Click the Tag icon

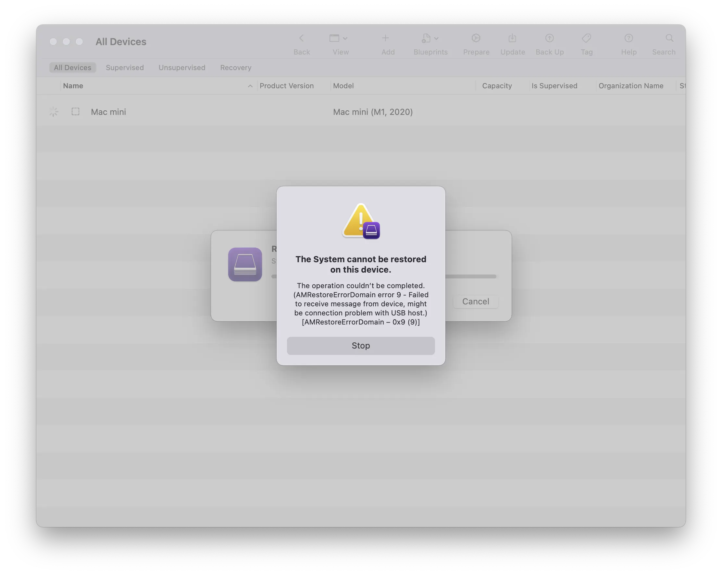pos(586,39)
